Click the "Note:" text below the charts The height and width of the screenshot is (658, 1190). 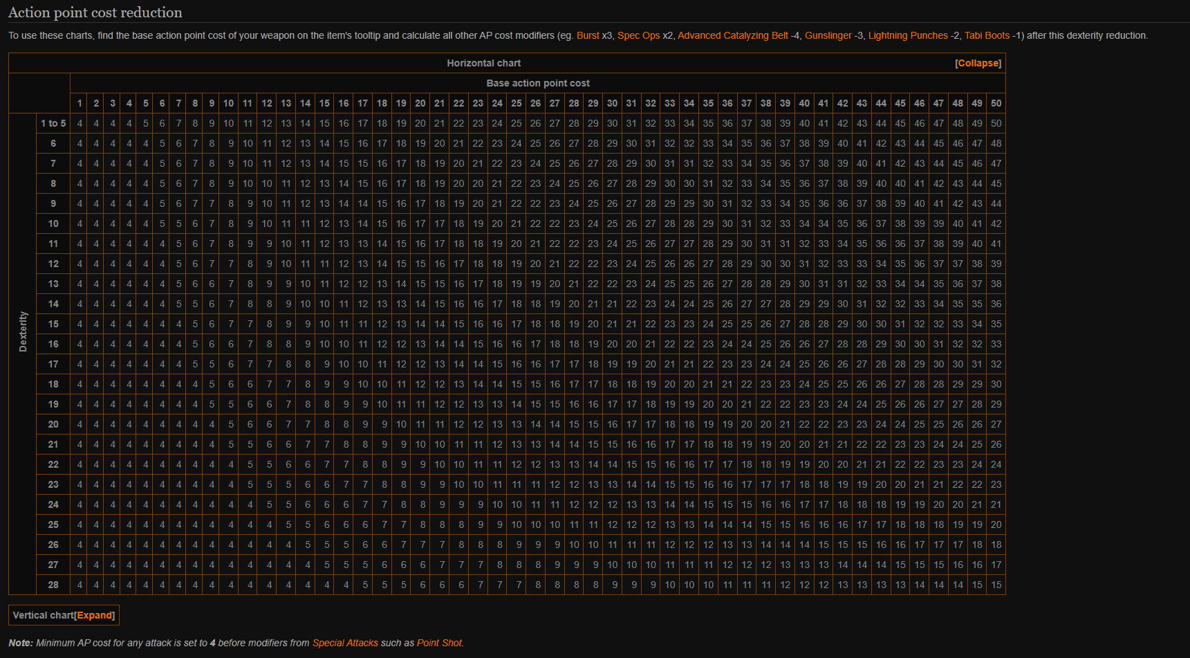pyautogui.click(x=21, y=643)
